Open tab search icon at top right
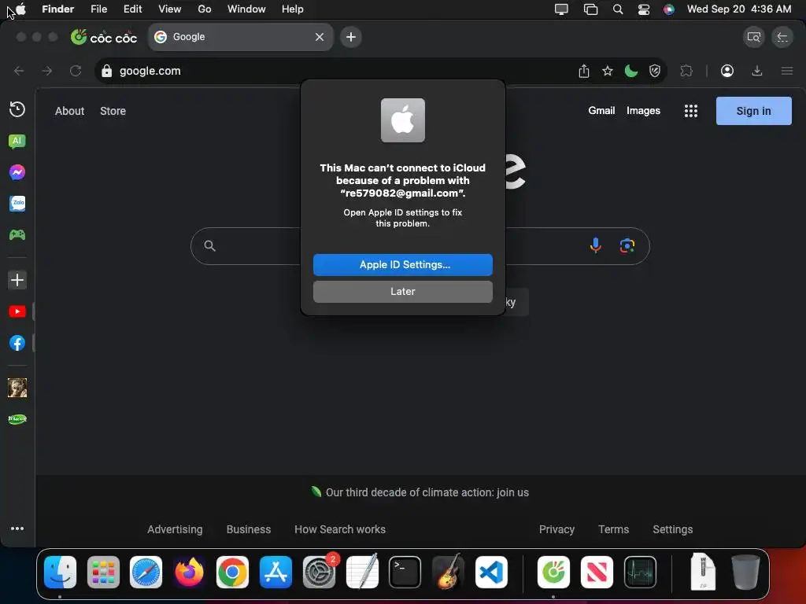This screenshot has height=604, width=806. pyautogui.click(x=753, y=37)
